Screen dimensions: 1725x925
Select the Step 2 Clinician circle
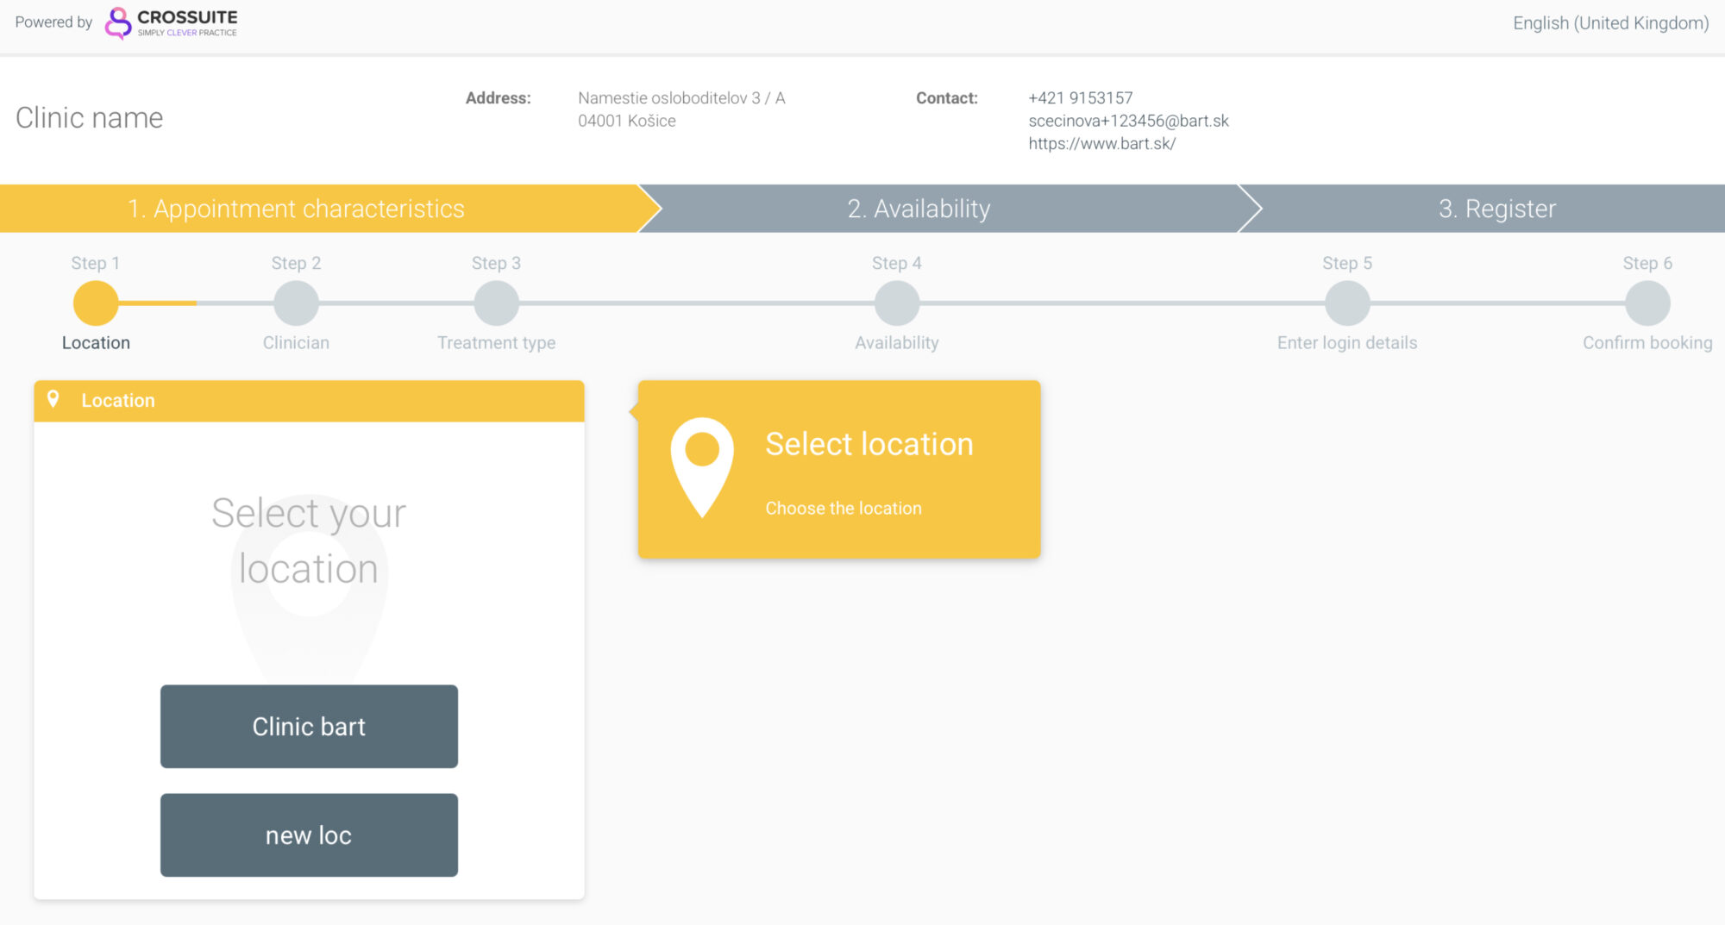click(296, 303)
